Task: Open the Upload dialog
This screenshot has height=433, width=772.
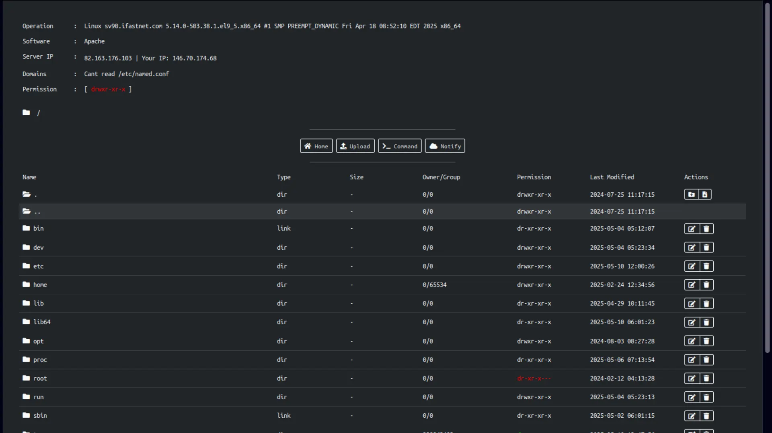Action: click(355, 146)
